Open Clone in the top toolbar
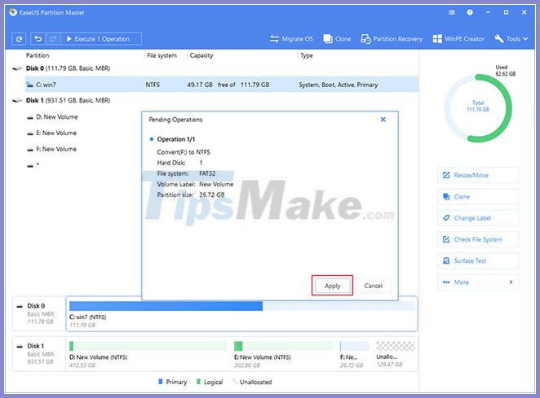Image resolution: width=540 pixels, height=398 pixels. pyautogui.click(x=338, y=38)
